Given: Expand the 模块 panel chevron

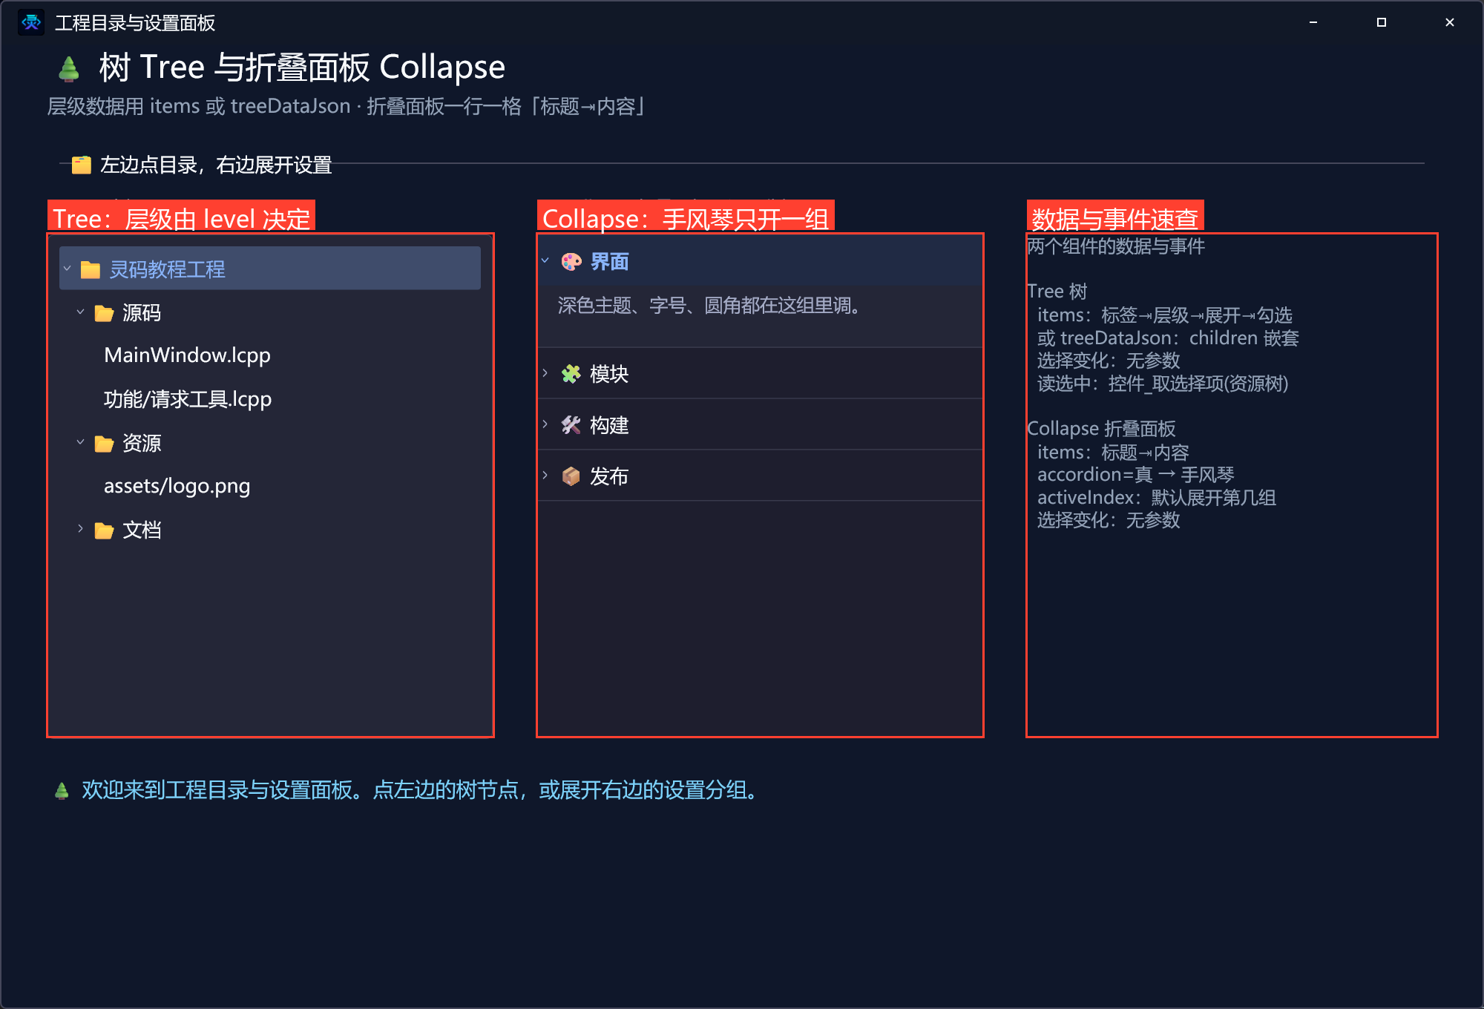Looking at the screenshot, I should tap(545, 373).
